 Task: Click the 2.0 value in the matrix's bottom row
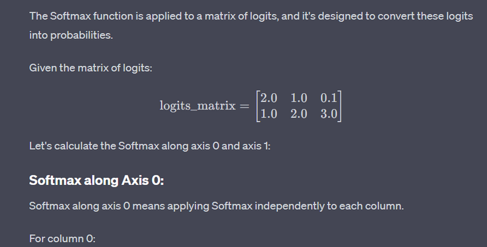299,113
